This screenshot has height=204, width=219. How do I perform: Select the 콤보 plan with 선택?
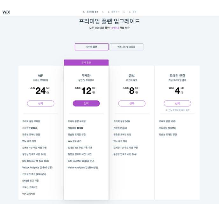click(132, 103)
